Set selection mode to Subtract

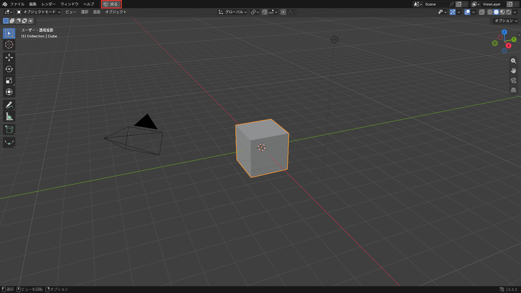click(18, 21)
